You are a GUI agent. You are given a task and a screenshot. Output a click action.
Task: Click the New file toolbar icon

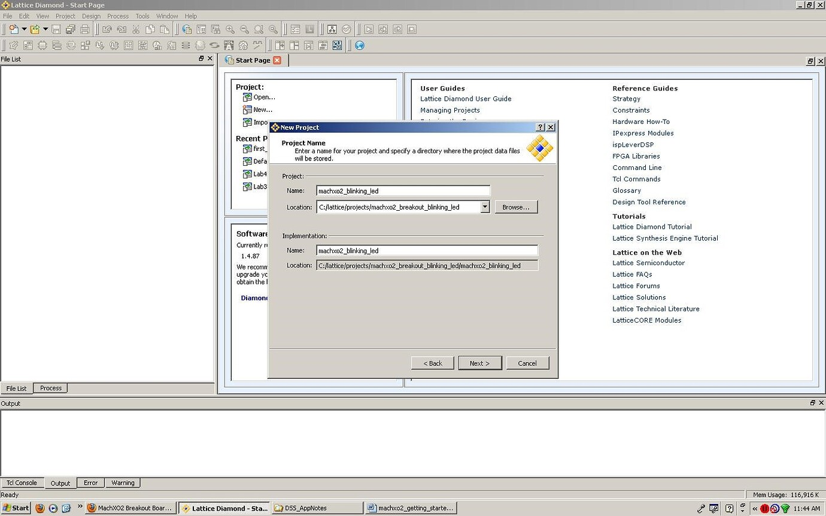click(x=14, y=29)
